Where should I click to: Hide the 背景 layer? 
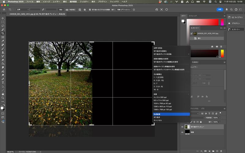tap(183, 132)
